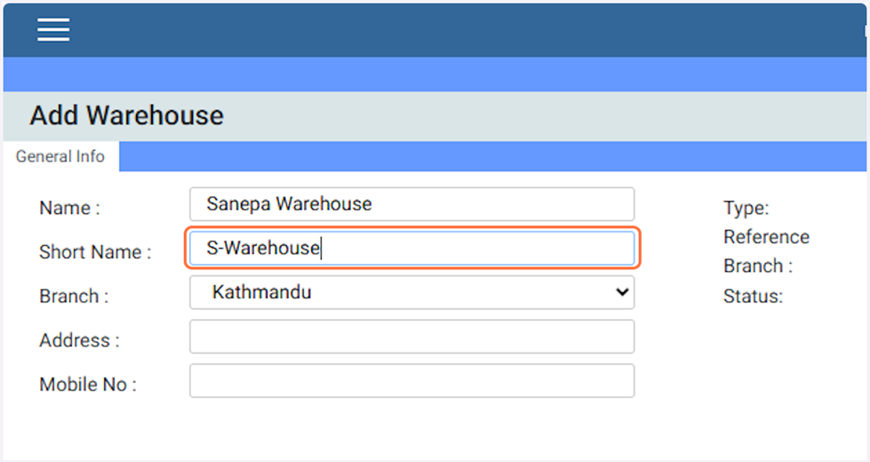Viewport: 870px width, 462px height.
Task: Click the "Branch :" label beside Kathmandu
Action: (74, 297)
